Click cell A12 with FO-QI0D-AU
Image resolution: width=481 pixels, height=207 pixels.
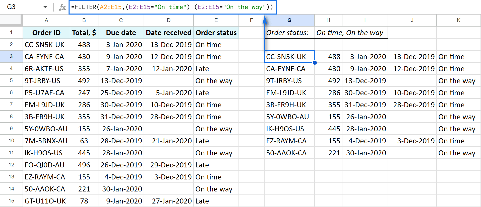pos(46,165)
